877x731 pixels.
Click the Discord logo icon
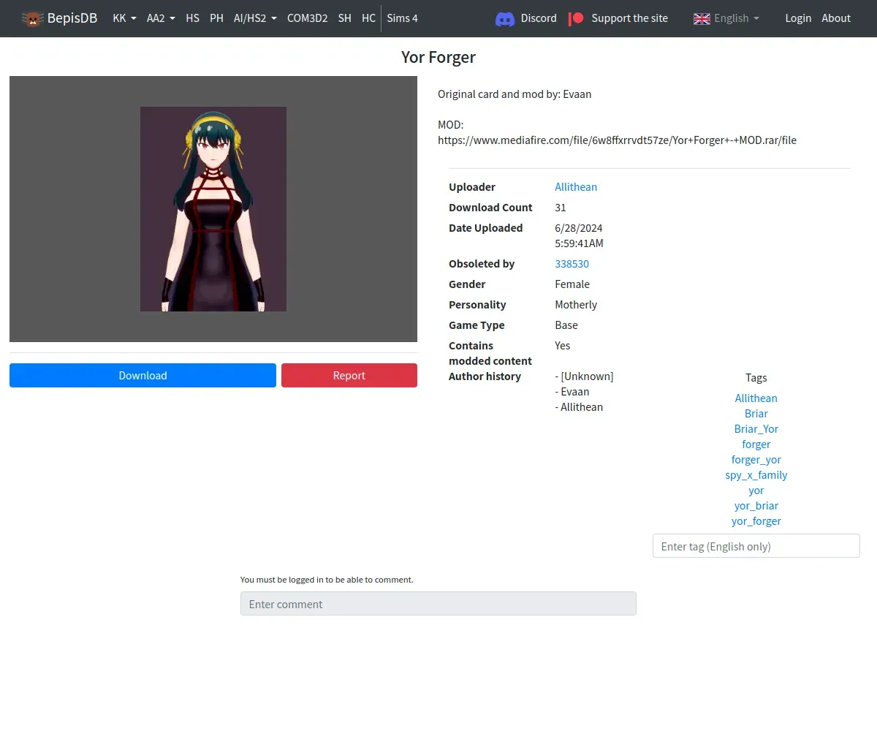tap(505, 18)
